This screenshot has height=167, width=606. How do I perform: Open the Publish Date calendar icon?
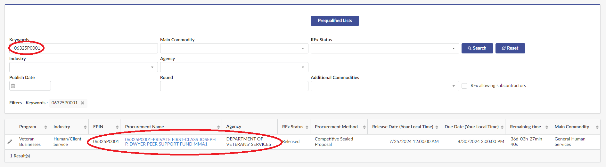pos(13,86)
